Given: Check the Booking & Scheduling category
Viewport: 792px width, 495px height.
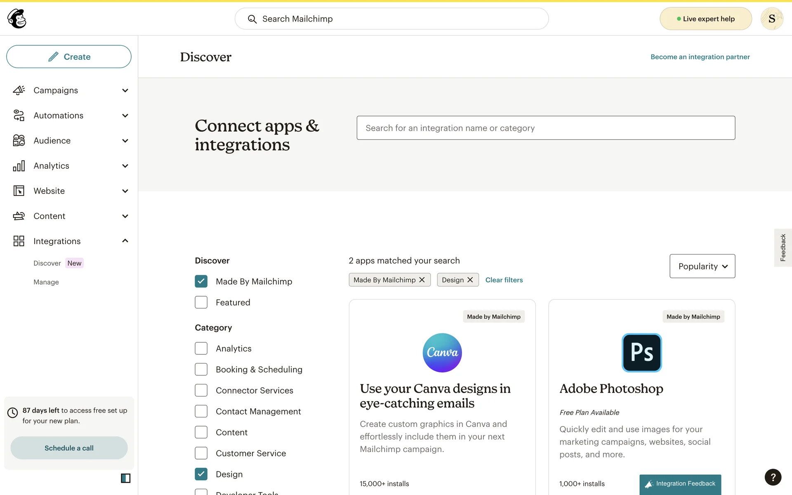Looking at the screenshot, I should pos(201,369).
